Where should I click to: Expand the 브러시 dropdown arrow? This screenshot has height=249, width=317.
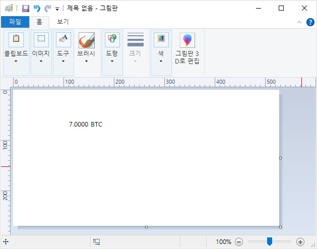tap(86, 61)
